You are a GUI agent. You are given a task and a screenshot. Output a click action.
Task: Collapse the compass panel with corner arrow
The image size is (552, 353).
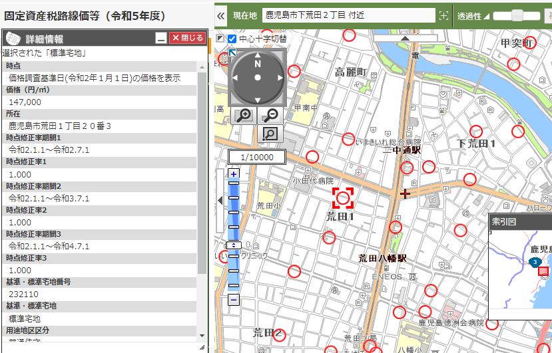point(232,53)
